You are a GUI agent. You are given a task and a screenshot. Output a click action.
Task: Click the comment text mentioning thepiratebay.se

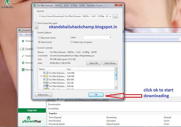(72, 56)
